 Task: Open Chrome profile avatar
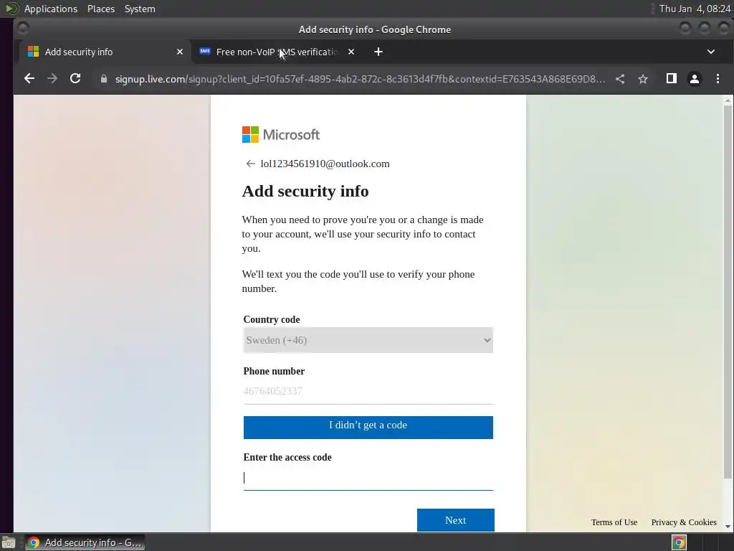[694, 79]
